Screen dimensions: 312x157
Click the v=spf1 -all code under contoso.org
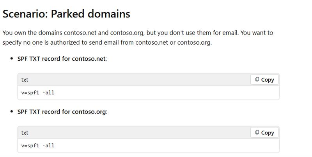(37, 145)
